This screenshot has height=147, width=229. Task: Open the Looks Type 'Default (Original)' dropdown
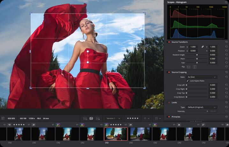202,107
